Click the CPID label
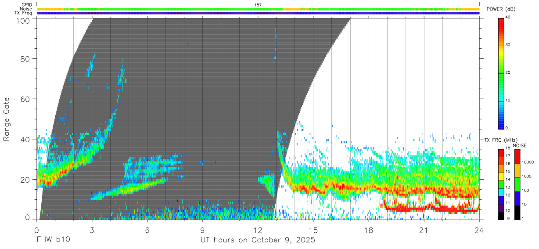 [26, 4]
